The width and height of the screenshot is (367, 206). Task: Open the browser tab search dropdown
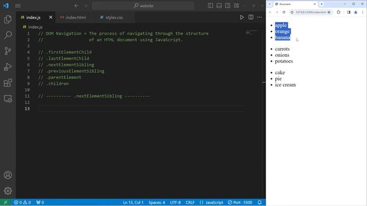270,4
